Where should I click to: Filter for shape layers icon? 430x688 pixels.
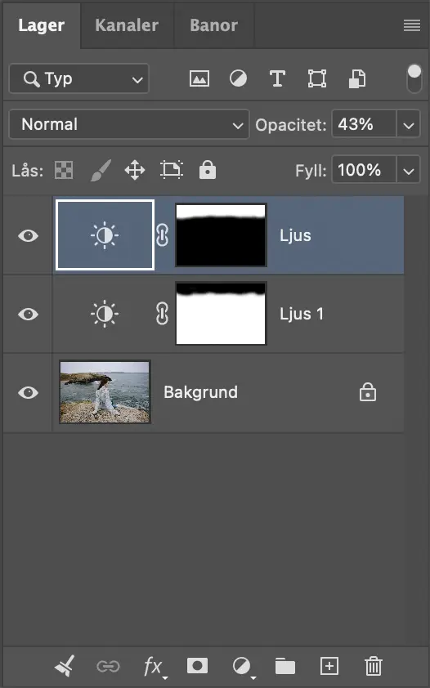coord(317,79)
